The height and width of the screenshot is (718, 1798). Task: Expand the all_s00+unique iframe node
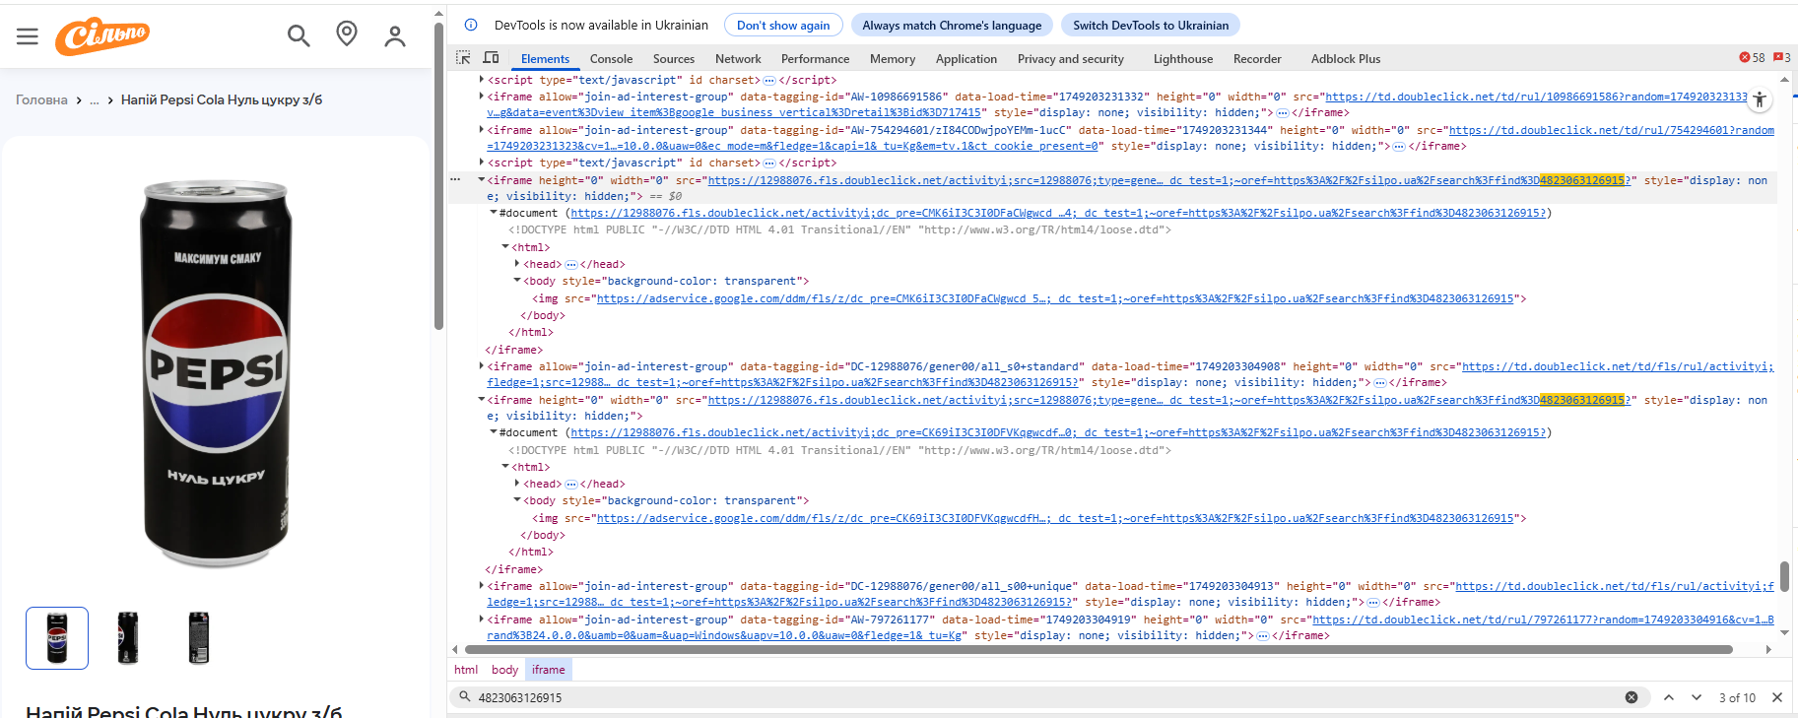tap(482, 586)
